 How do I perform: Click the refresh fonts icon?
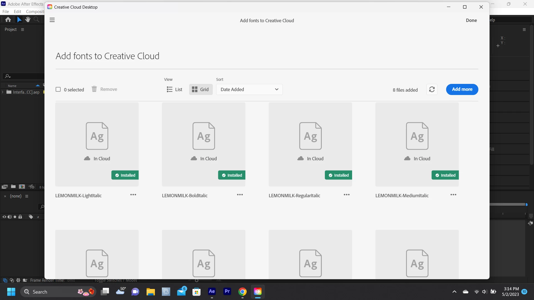point(432,89)
